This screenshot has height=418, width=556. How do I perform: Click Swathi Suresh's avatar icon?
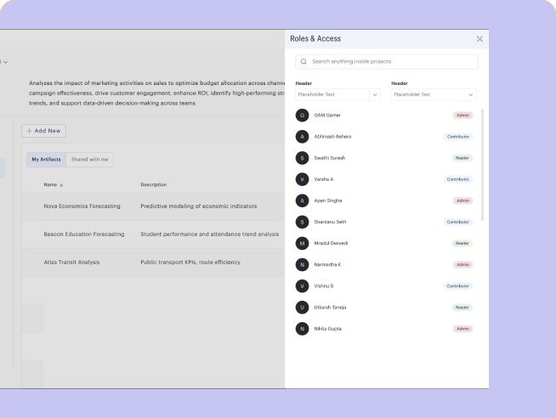click(302, 158)
